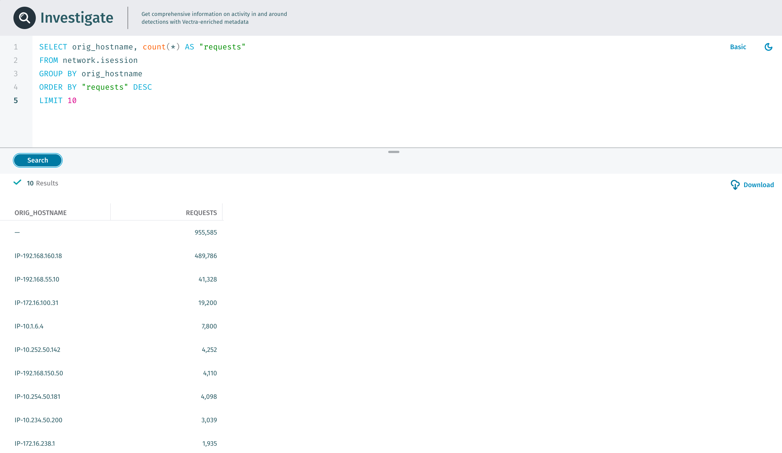The image size is (782, 453).
Task: Click the panel resize handle above Search
Action: pos(394,152)
